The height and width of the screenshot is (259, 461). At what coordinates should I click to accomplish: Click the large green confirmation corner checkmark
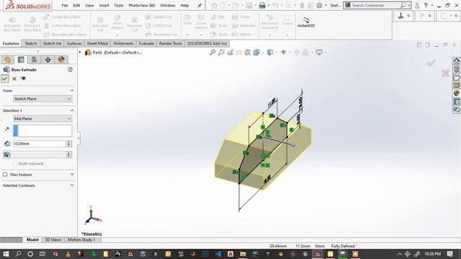[431, 63]
